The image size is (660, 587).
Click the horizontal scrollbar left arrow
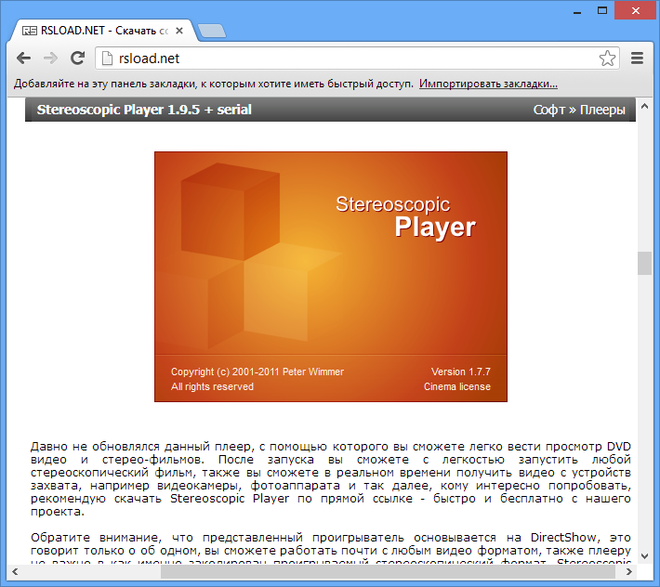[x=15, y=571]
